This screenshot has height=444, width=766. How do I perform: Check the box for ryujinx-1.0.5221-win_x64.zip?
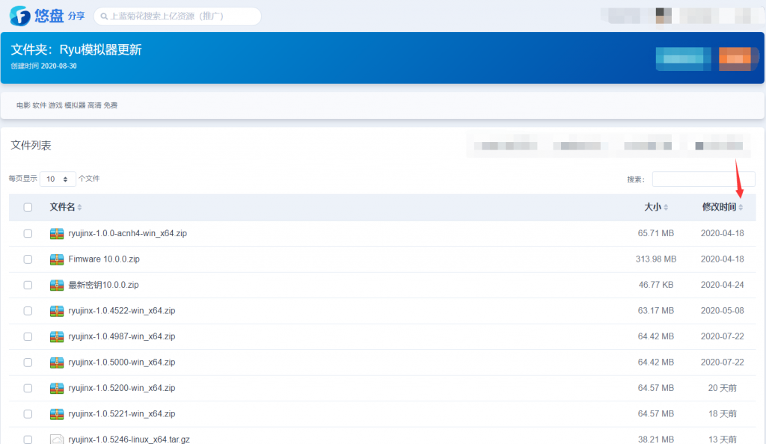click(28, 415)
